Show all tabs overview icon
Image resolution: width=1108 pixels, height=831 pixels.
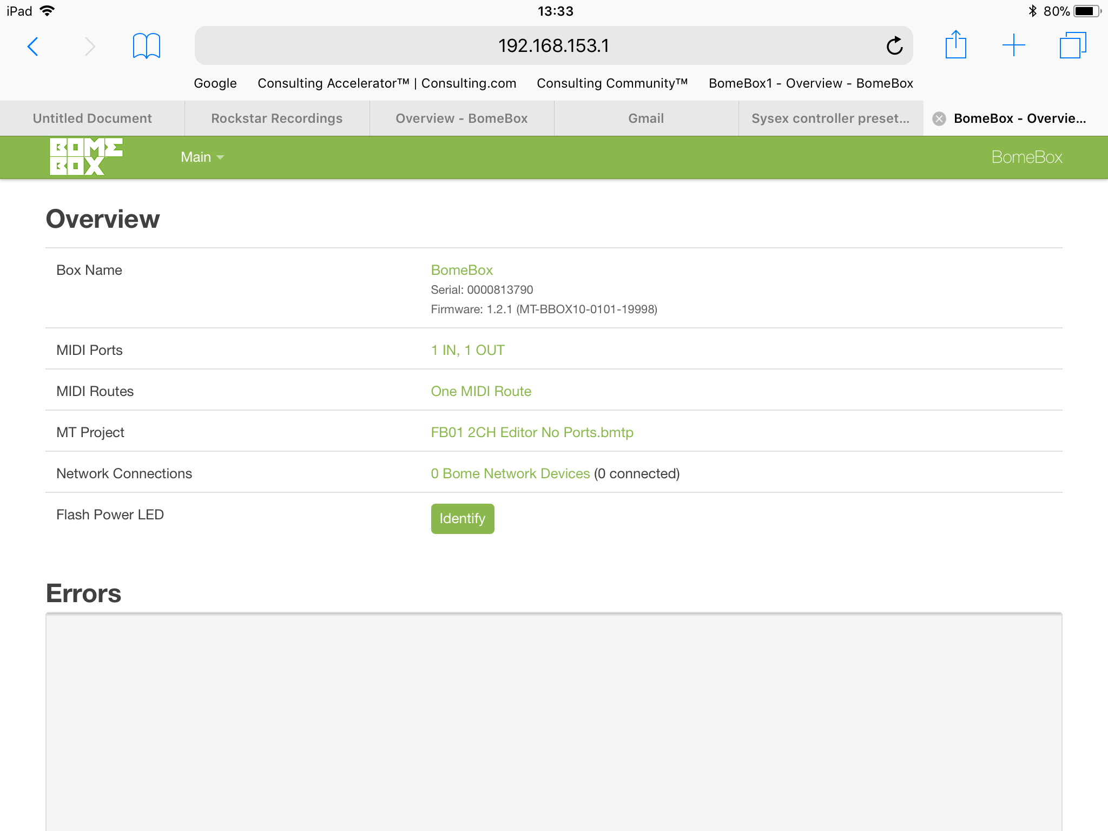(x=1072, y=45)
